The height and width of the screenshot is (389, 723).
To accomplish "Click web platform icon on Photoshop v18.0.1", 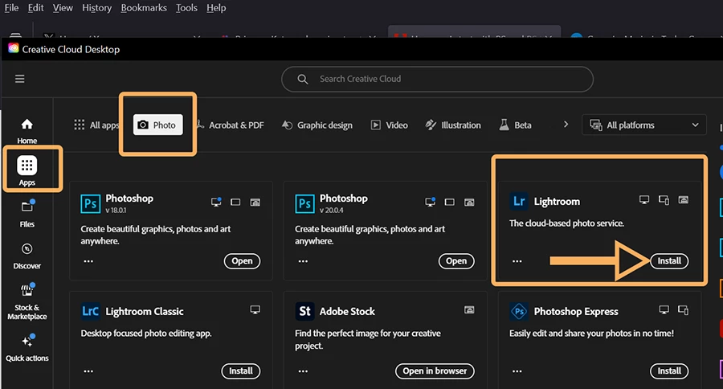I will [255, 202].
